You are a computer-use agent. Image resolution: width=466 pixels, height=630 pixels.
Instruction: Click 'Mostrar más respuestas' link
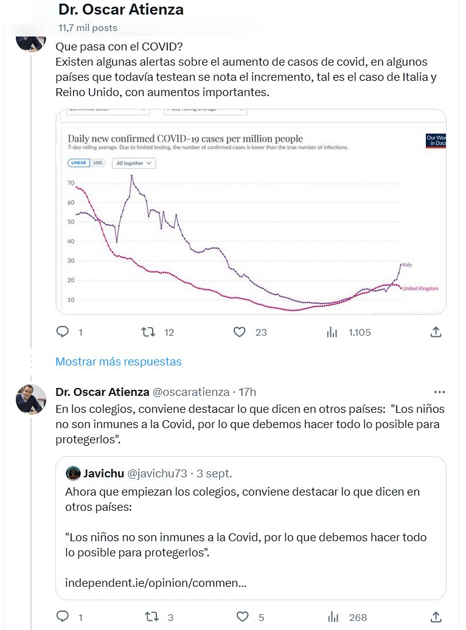pyautogui.click(x=118, y=361)
